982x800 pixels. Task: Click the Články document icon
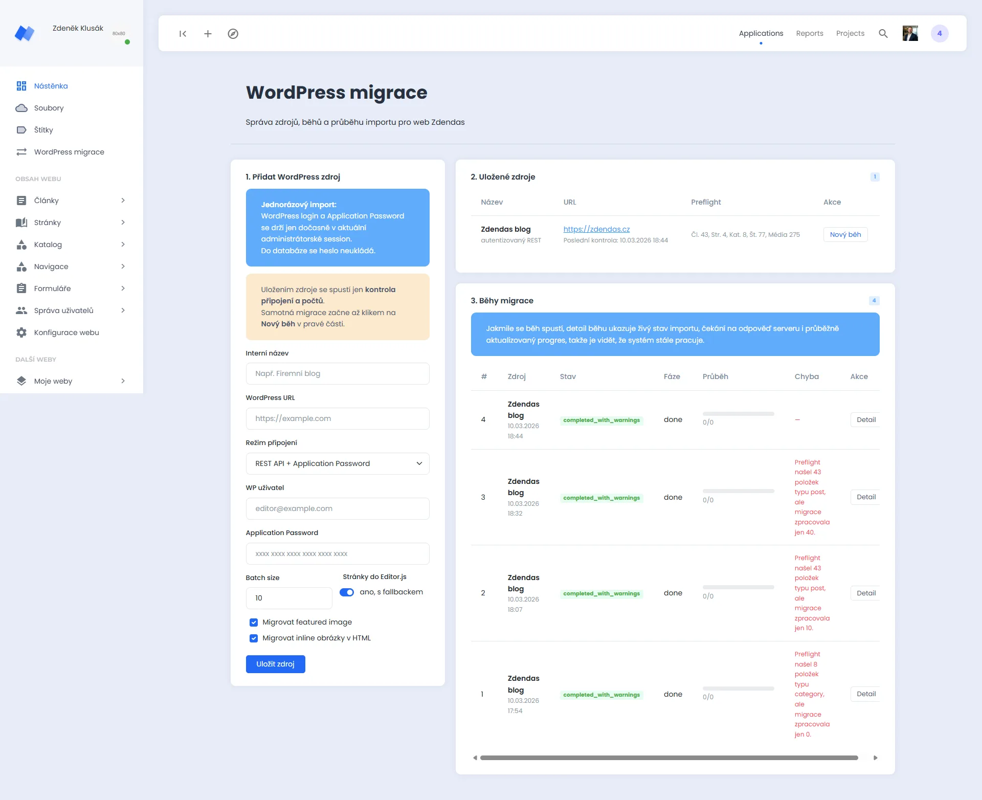click(21, 201)
